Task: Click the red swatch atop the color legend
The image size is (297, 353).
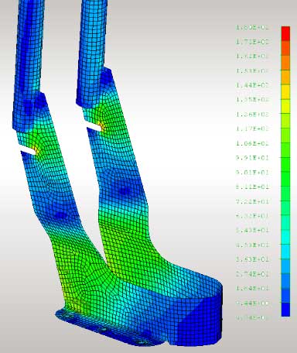Action: pyautogui.click(x=285, y=33)
